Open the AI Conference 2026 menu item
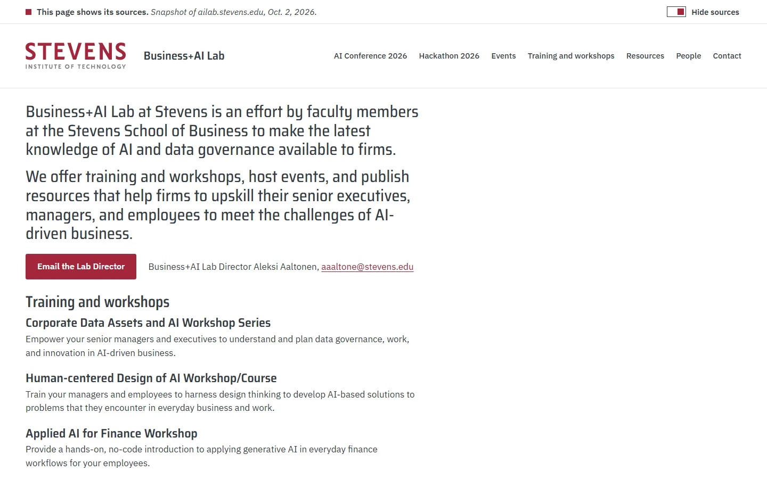The image size is (767, 479). (370, 56)
